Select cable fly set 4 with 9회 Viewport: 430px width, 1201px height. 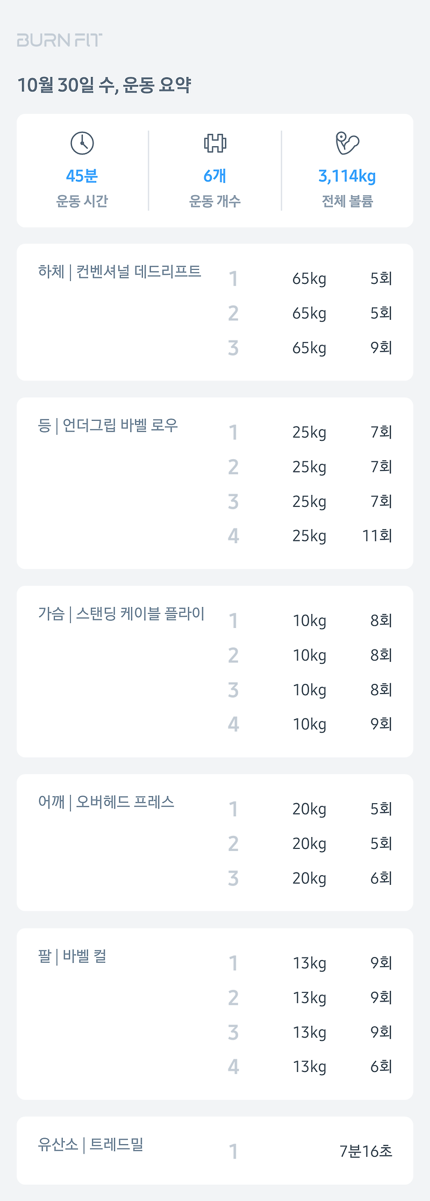(310, 724)
